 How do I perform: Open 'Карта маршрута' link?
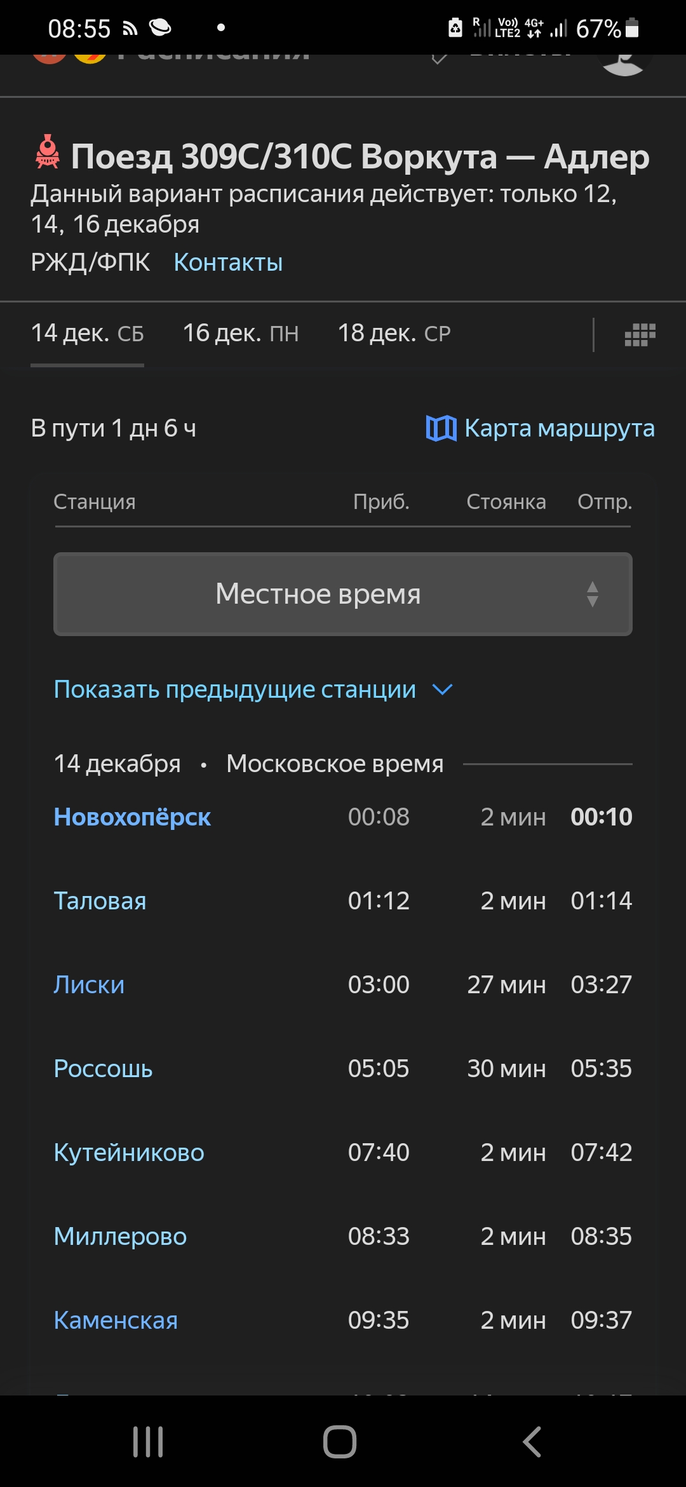coord(559,428)
